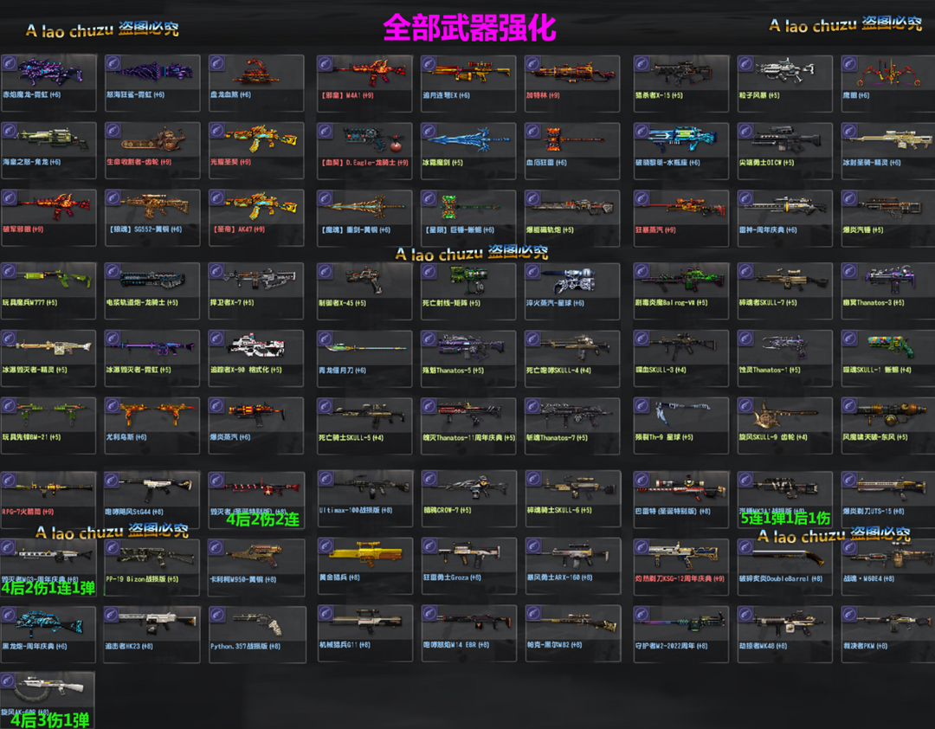
Task: Select the X-45 (+5) pistol icon
Action: pos(365,278)
